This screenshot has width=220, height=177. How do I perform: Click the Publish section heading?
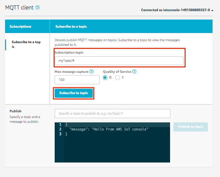pos(16,111)
